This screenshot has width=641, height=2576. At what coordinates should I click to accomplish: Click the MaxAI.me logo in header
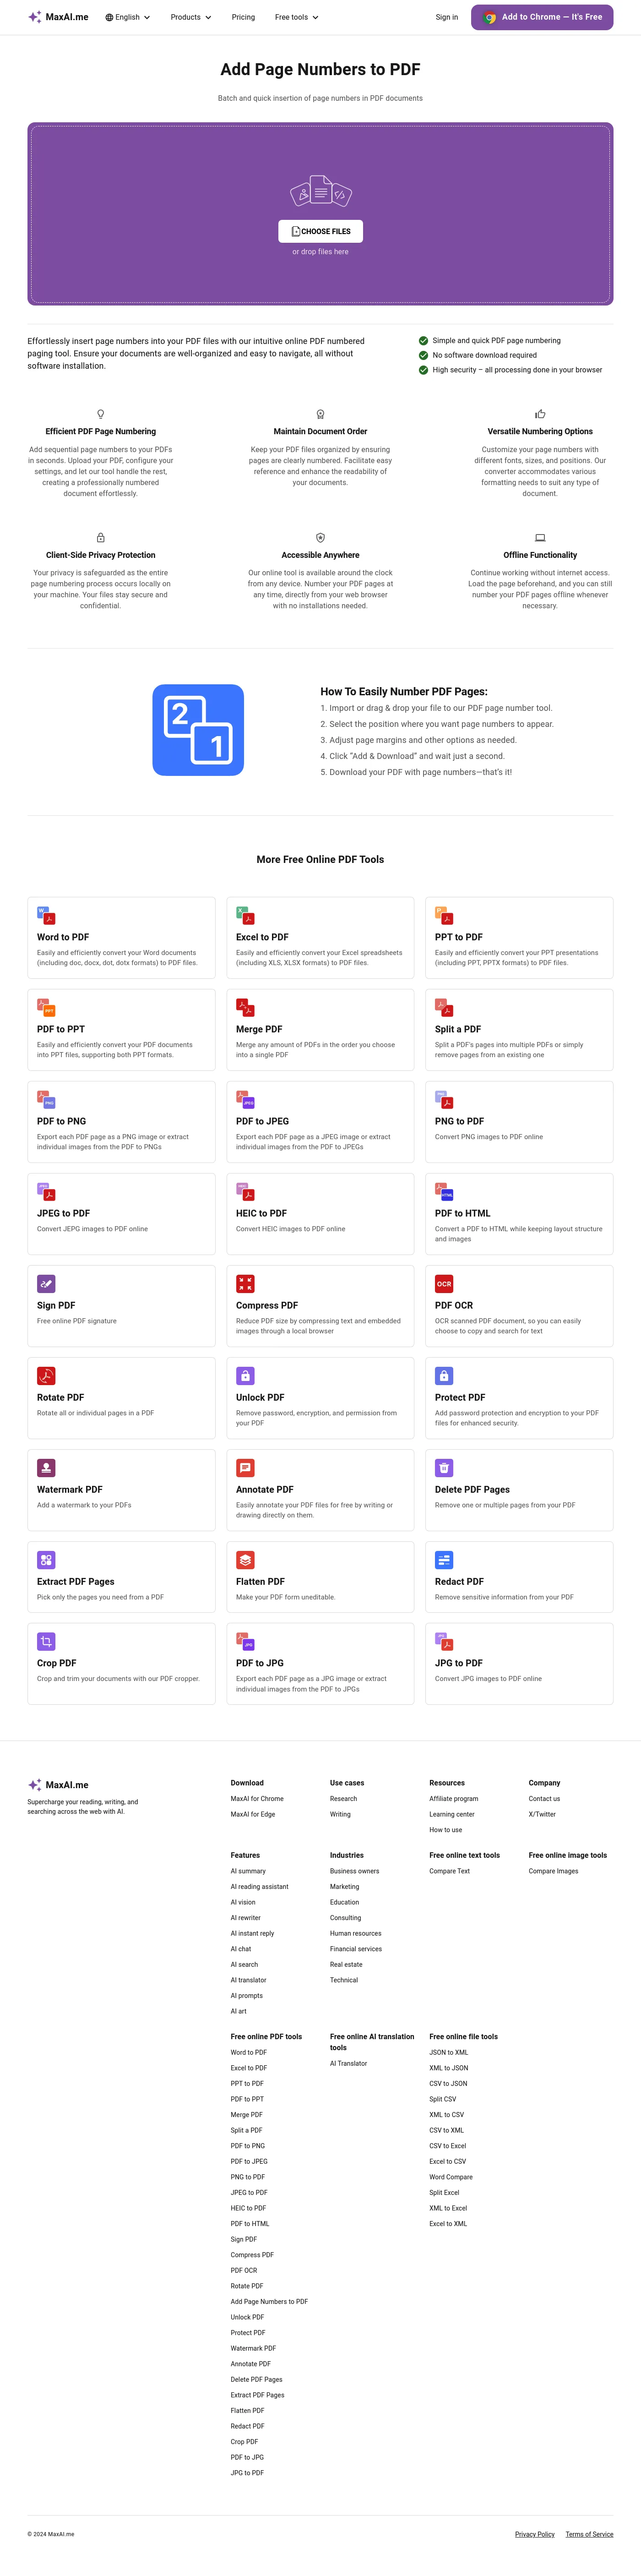pyautogui.click(x=58, y=17)
